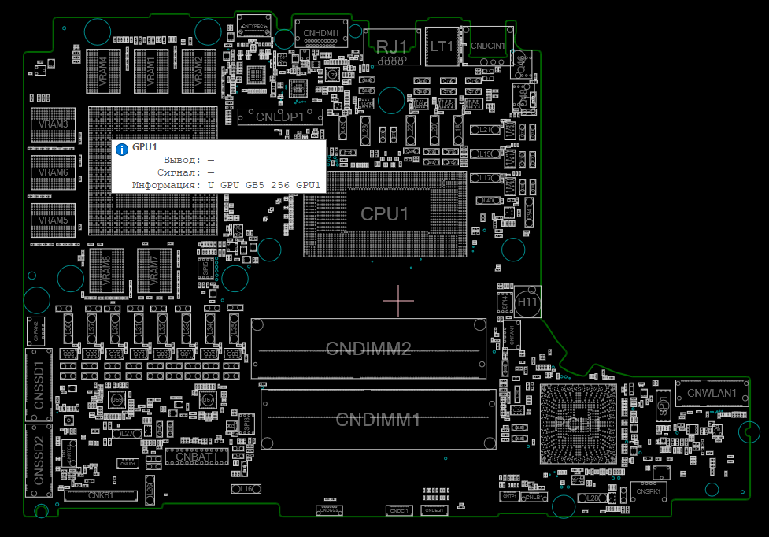Screen dimensions: 769x537
Task: Click the CNWLAN1 wireless card slot
Action: [x=712, y=393]
